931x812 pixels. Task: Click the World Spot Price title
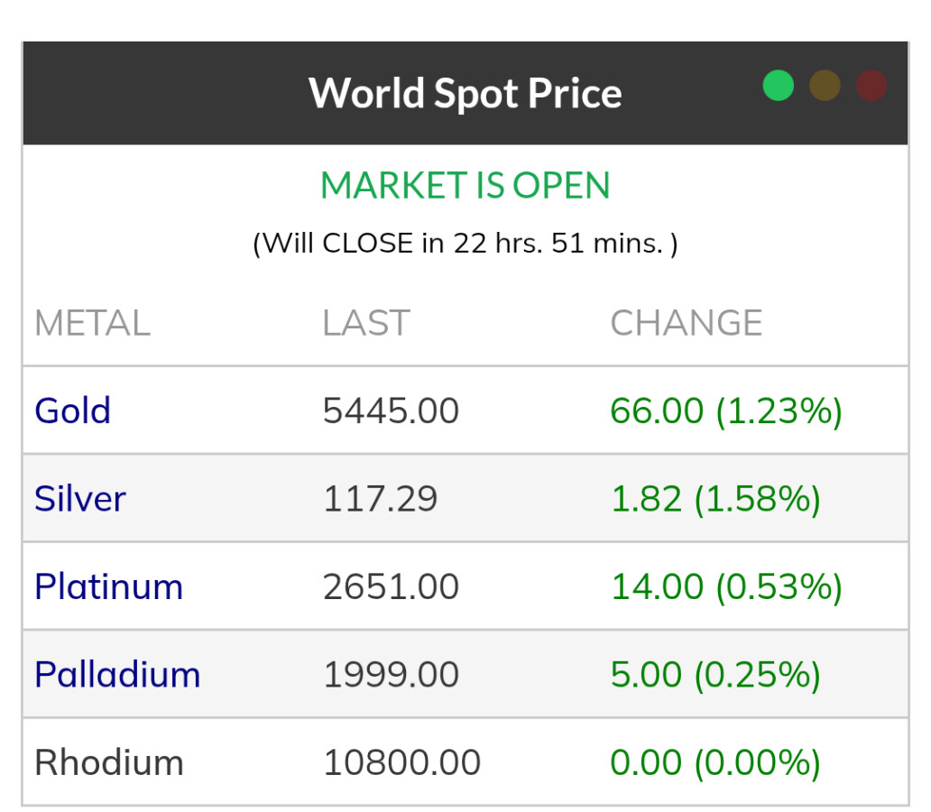465,93
